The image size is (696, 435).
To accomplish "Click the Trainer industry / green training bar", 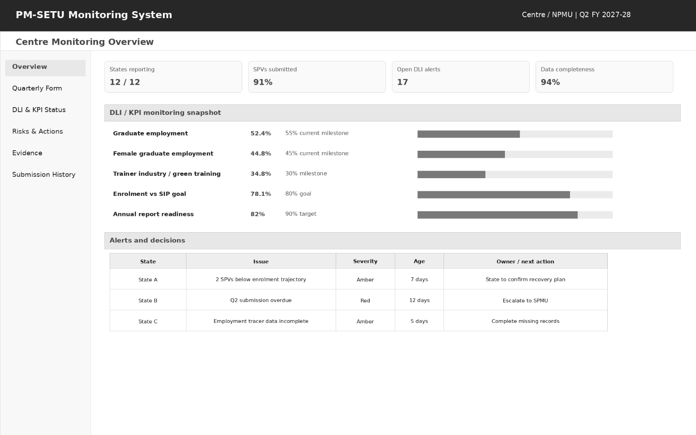I will (515, 174).
